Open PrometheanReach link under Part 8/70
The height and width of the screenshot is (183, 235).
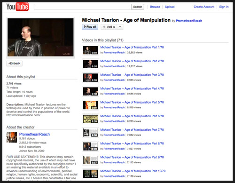(x=114, y=149)
